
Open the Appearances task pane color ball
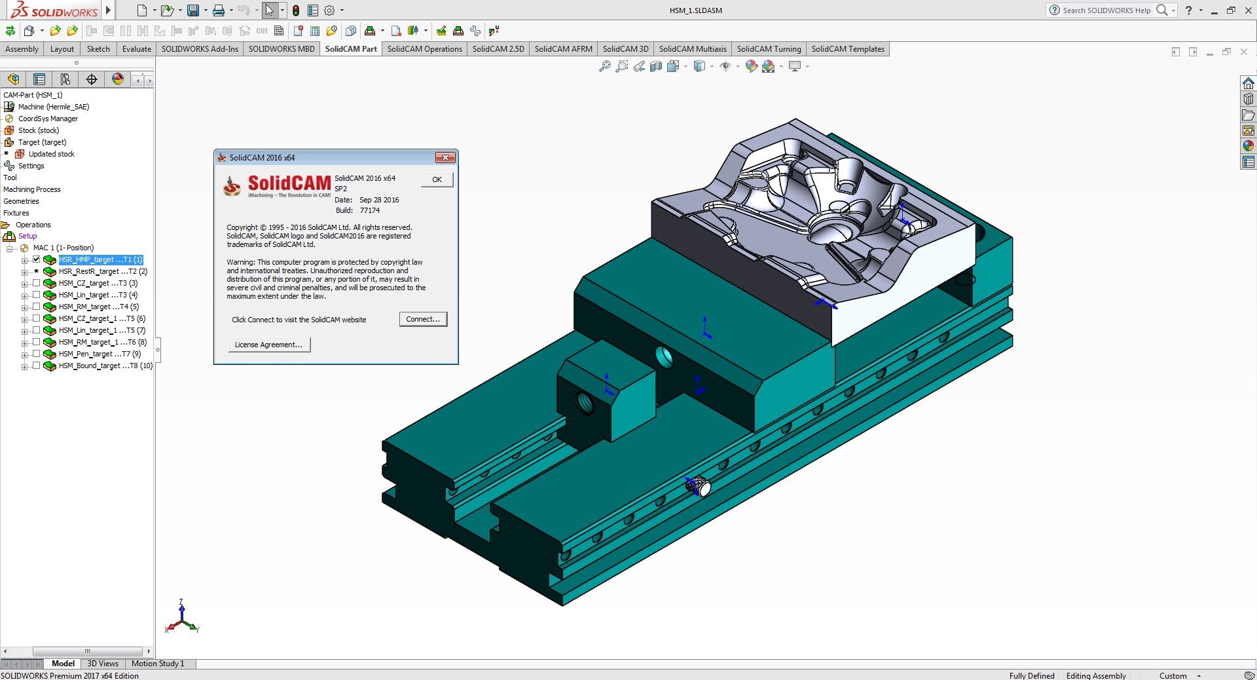coord(1248,146)
